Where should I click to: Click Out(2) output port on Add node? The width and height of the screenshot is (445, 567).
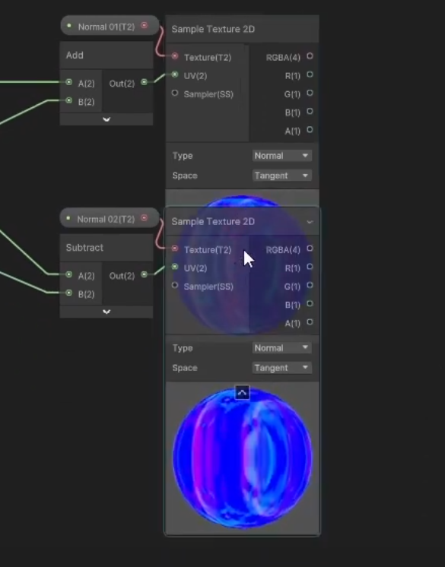[144, 82]
